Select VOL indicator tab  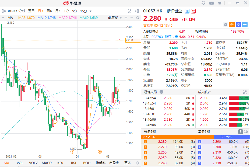[x=20, y=163]
